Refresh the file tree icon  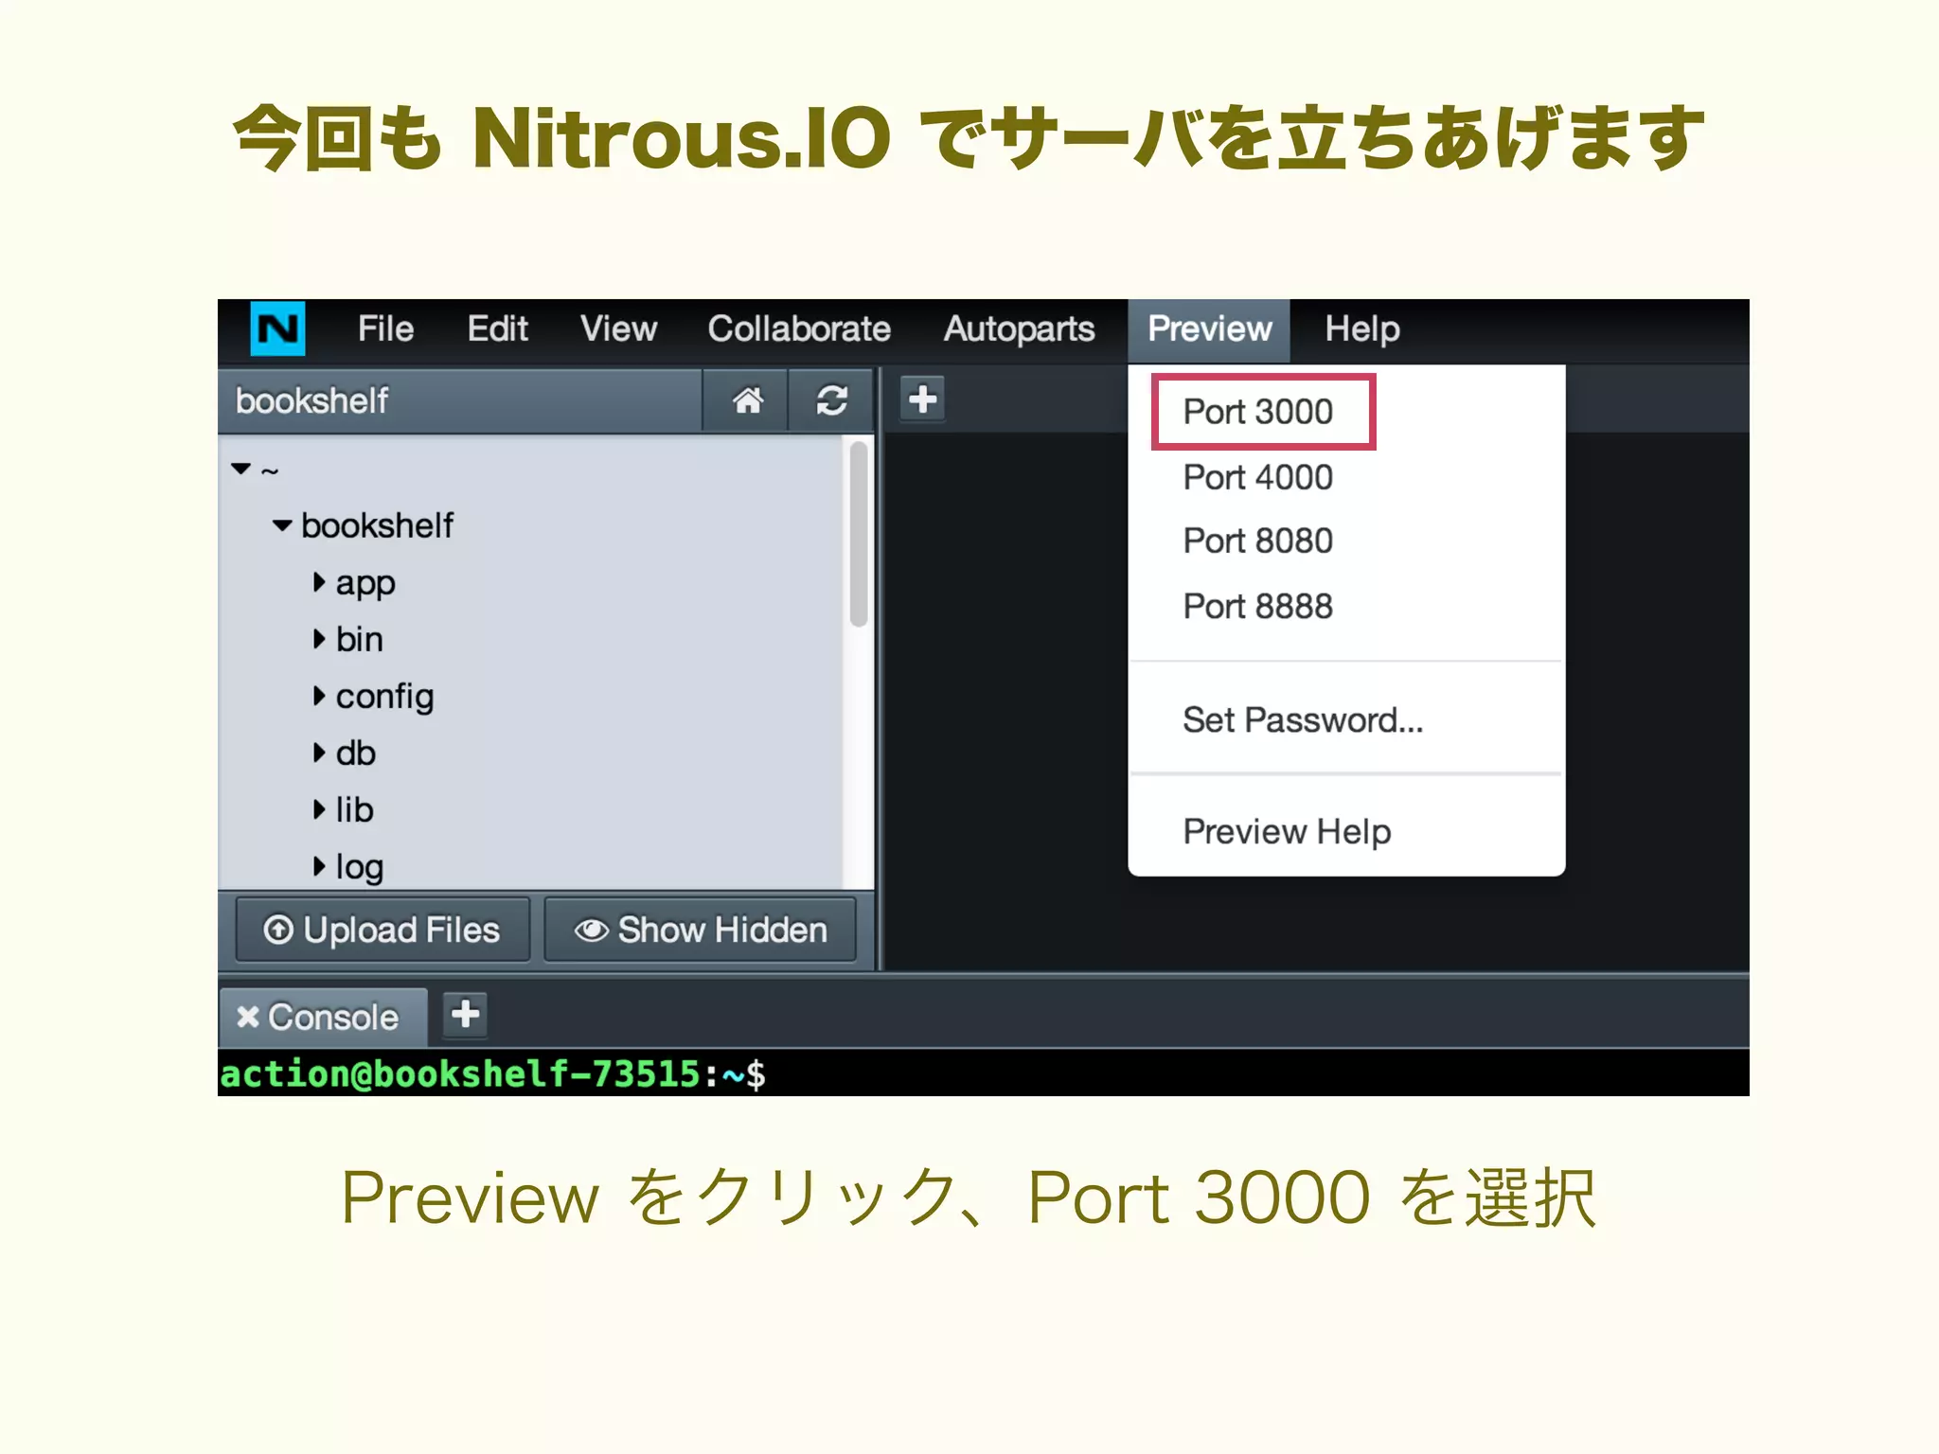click(831, 400)
